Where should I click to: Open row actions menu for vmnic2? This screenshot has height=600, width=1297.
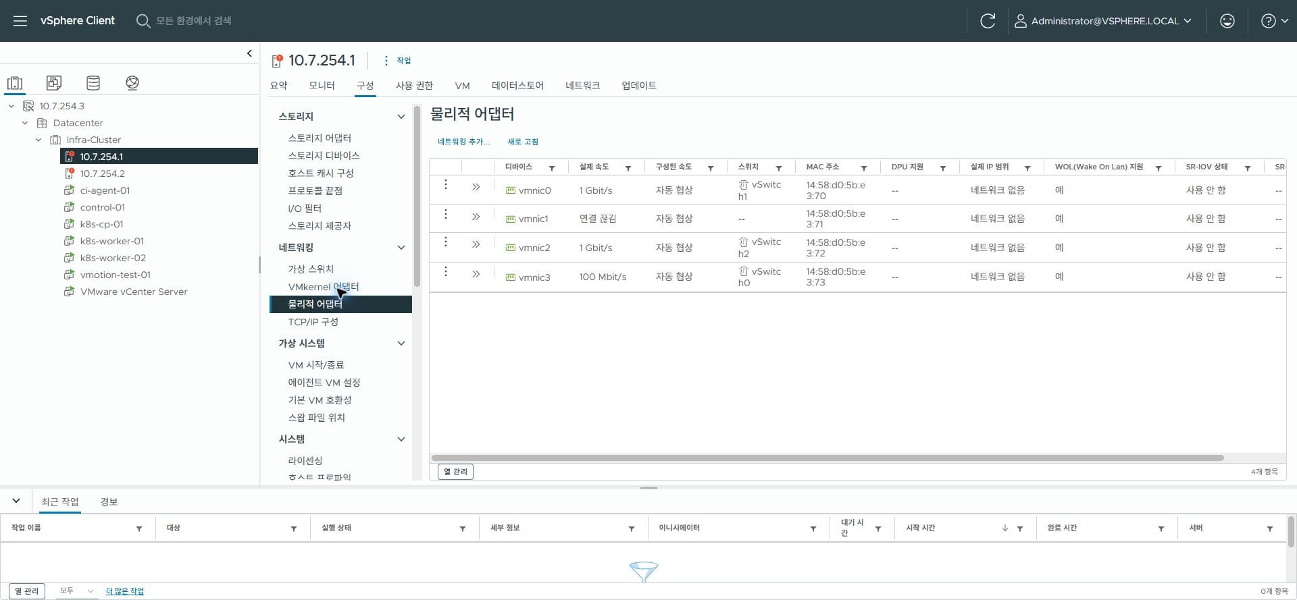tap(446, 242)
